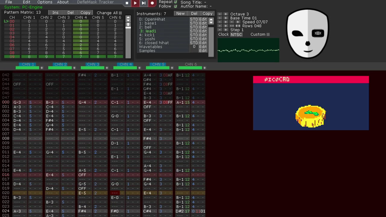Click the NTSC clock selector
Image resolution: width=386 pixels, height=217 pixels.
pos(236,35)
